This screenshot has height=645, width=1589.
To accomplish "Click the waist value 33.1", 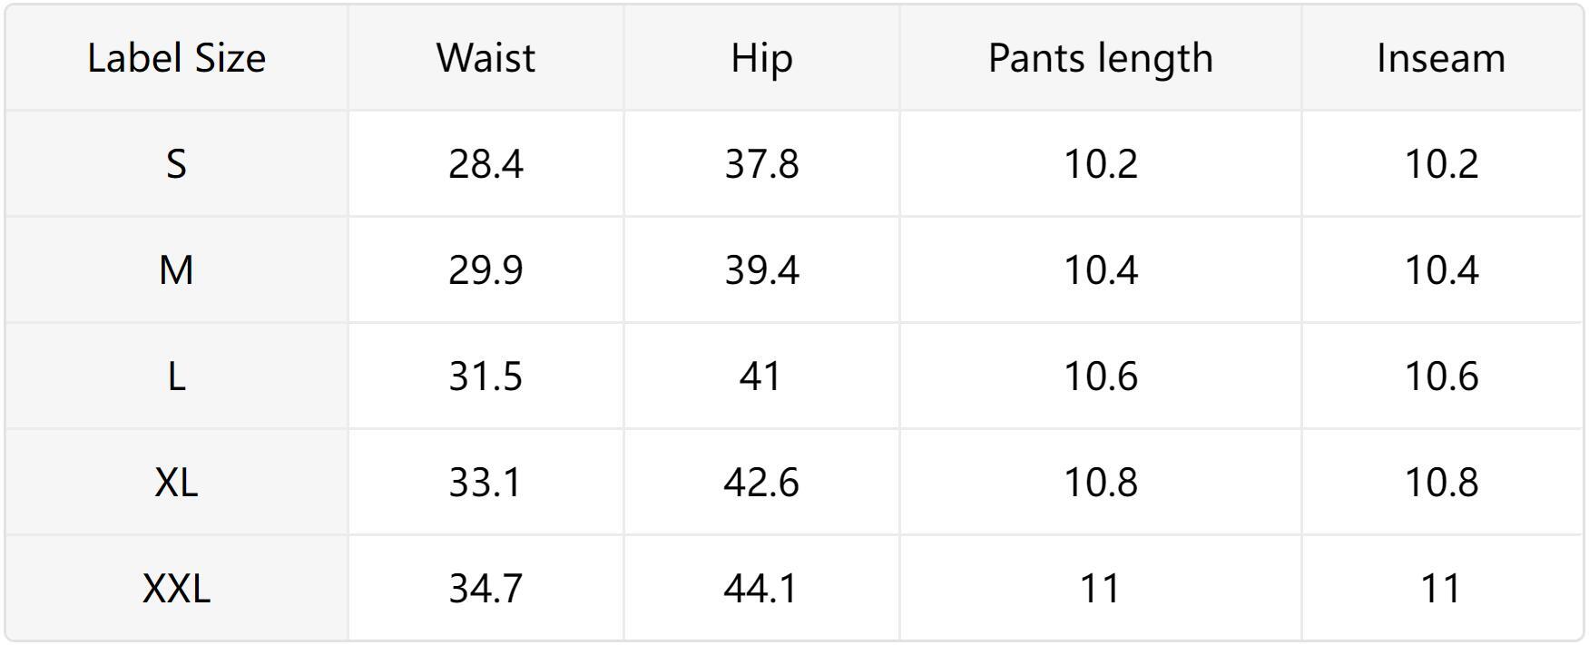I will point(486,482).
